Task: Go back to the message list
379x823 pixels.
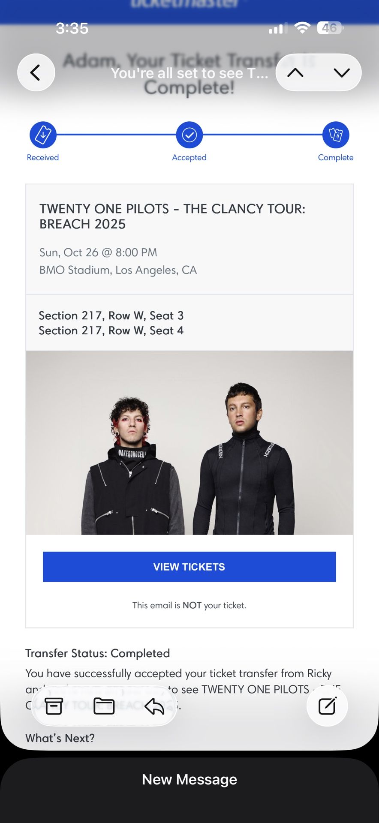Action: point(36,72)
